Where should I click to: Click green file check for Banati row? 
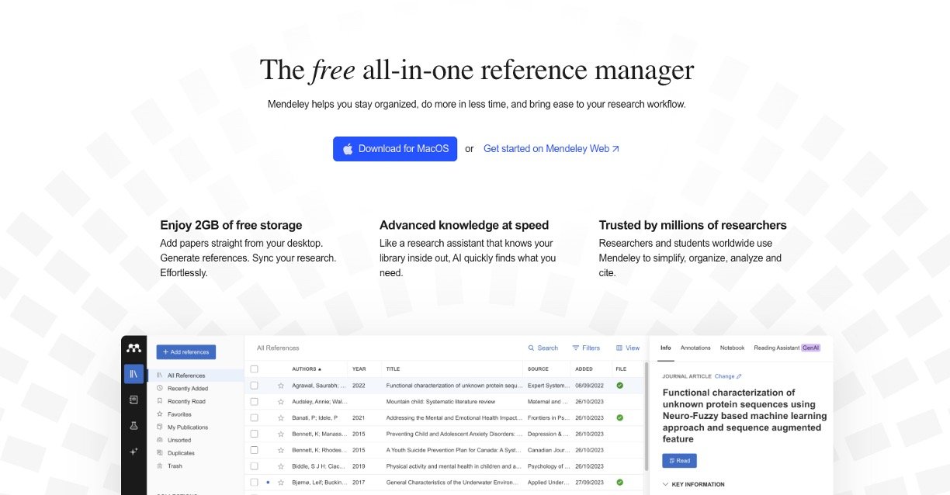[620, 417]
